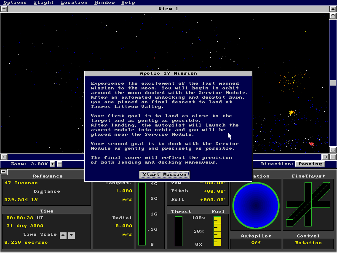Click the FineThrust 3D axis control

pos(308,205)
